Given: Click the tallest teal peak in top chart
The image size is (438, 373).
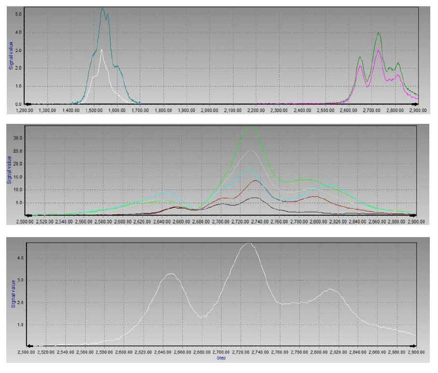Looking at the screenshot, I should [x=102, y=9].
